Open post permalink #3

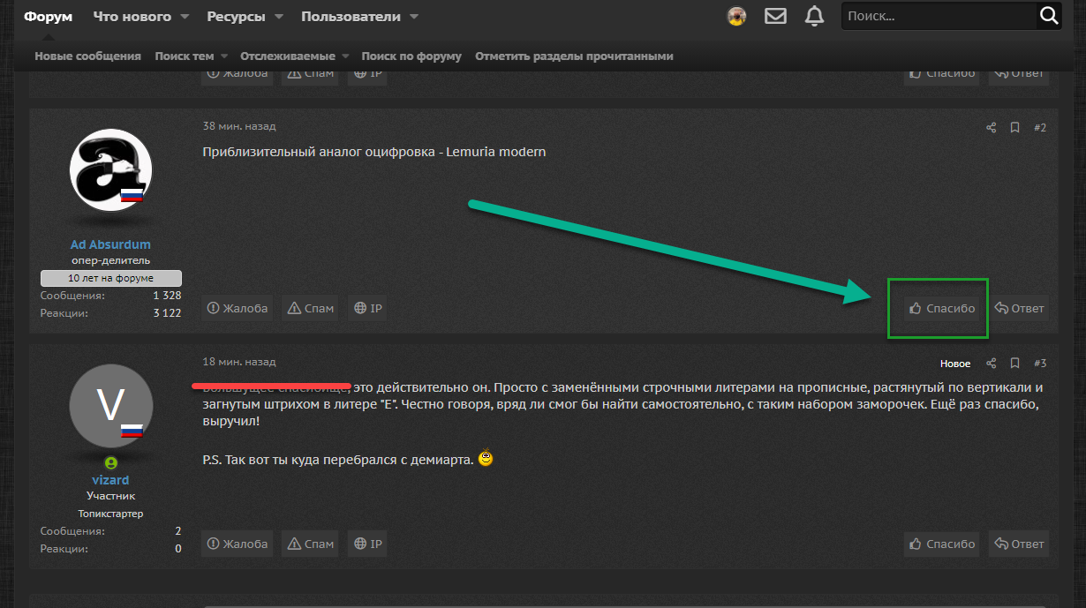click(x=1039, y=364)
